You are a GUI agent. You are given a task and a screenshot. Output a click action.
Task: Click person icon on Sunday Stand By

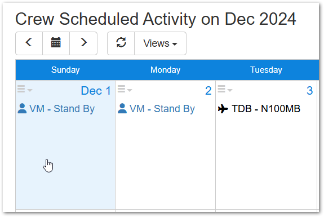[x=22, y=108]
